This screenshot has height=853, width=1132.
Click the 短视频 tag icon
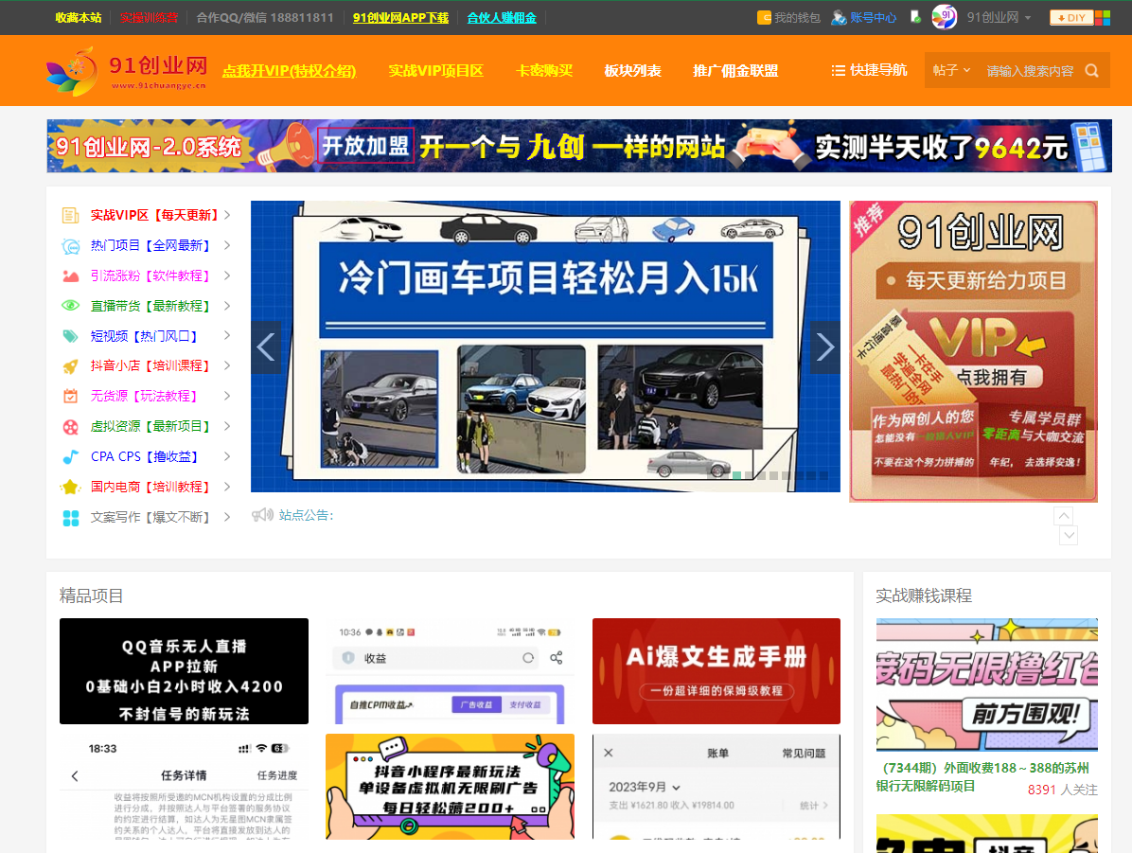(70, 336)
